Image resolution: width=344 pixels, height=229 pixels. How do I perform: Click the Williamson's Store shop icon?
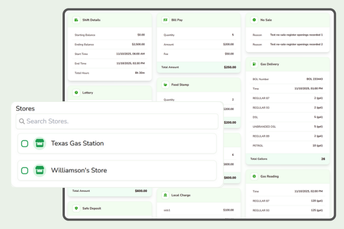40,170
